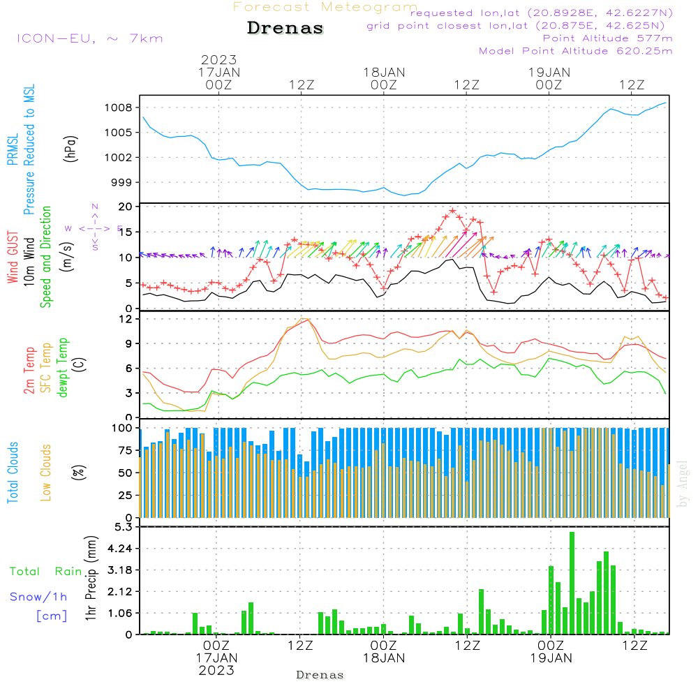
Task: Select '20' on the wind speed axis
Action: (x=126, y=207)
